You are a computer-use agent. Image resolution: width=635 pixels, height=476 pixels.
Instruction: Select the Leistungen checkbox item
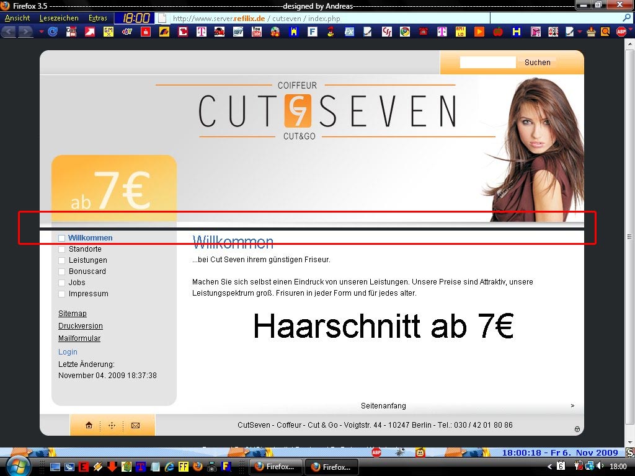point(62,260)
